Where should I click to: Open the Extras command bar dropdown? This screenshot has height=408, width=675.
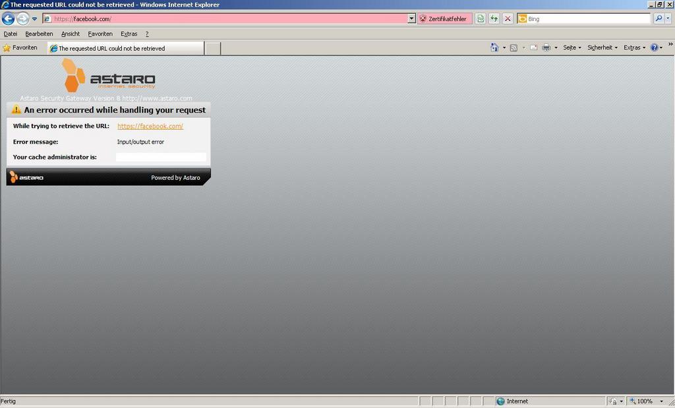(x=635, y=47)
